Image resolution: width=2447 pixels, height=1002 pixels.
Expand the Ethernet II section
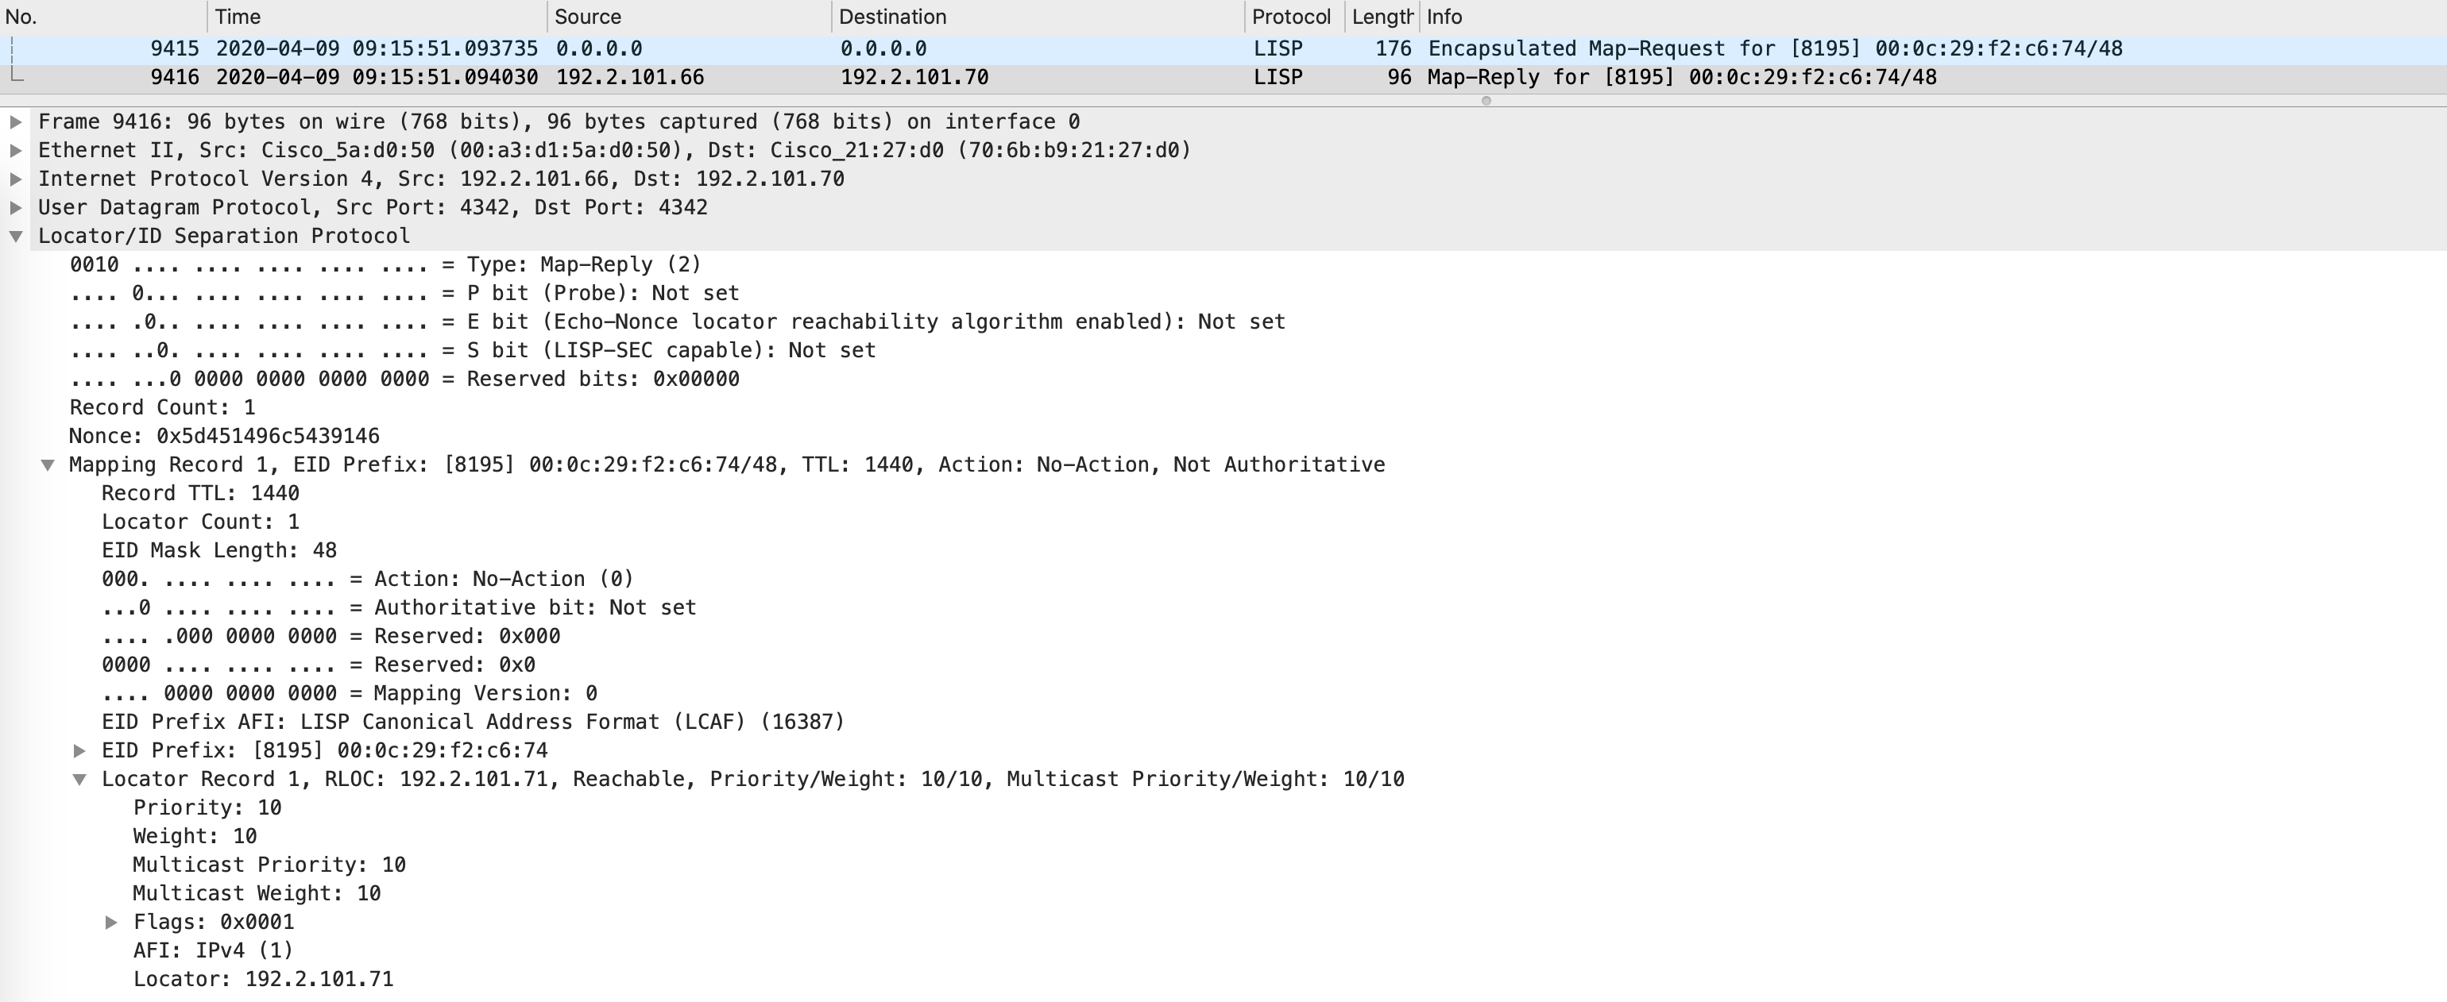point(16,150)
